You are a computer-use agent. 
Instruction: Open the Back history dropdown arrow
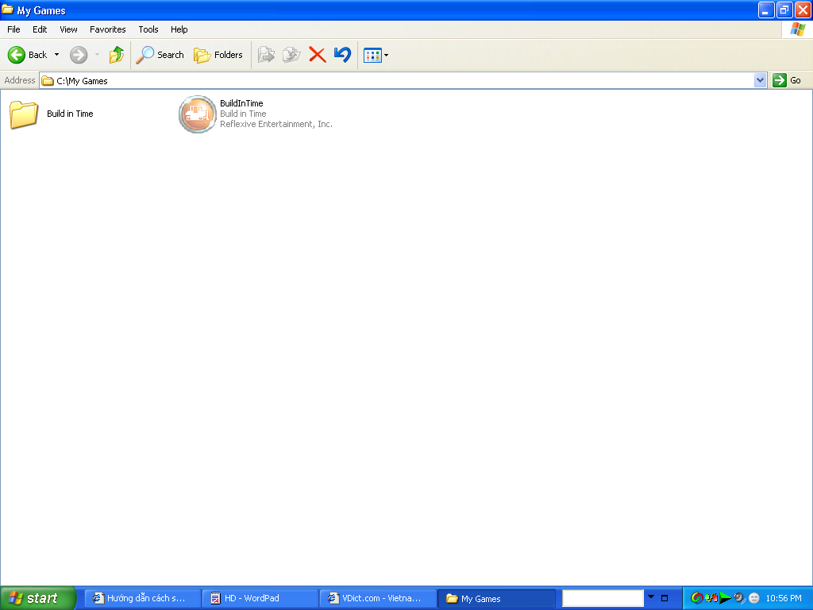click(56, 55)
